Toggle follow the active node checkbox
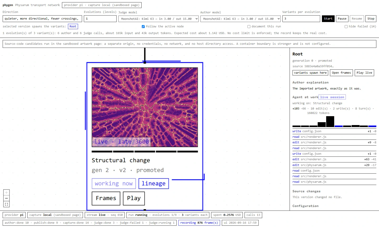The width and height of the screenshot is (379, 227). 143,27
